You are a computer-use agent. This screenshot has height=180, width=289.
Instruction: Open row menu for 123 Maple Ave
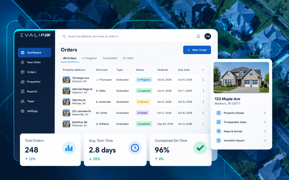click(203, 80)
